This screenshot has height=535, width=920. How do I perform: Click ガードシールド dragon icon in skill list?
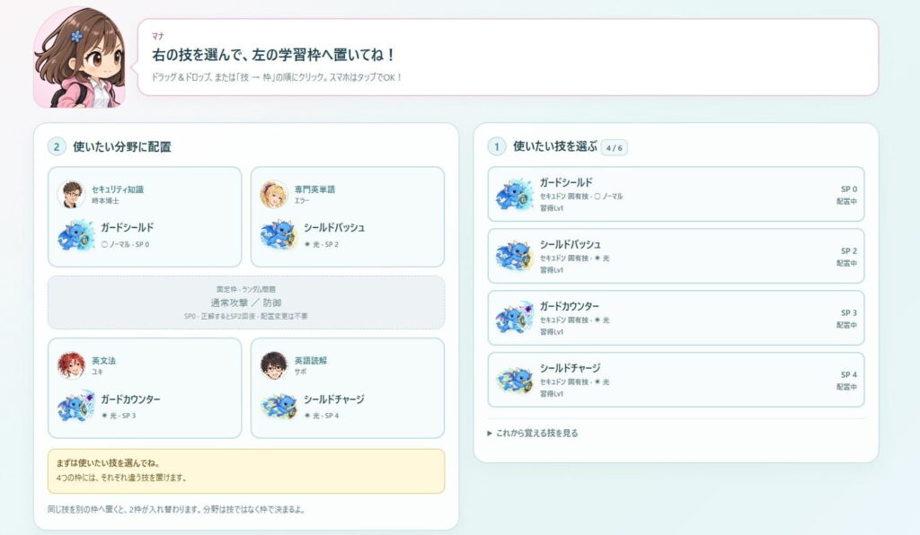point(514,195)
